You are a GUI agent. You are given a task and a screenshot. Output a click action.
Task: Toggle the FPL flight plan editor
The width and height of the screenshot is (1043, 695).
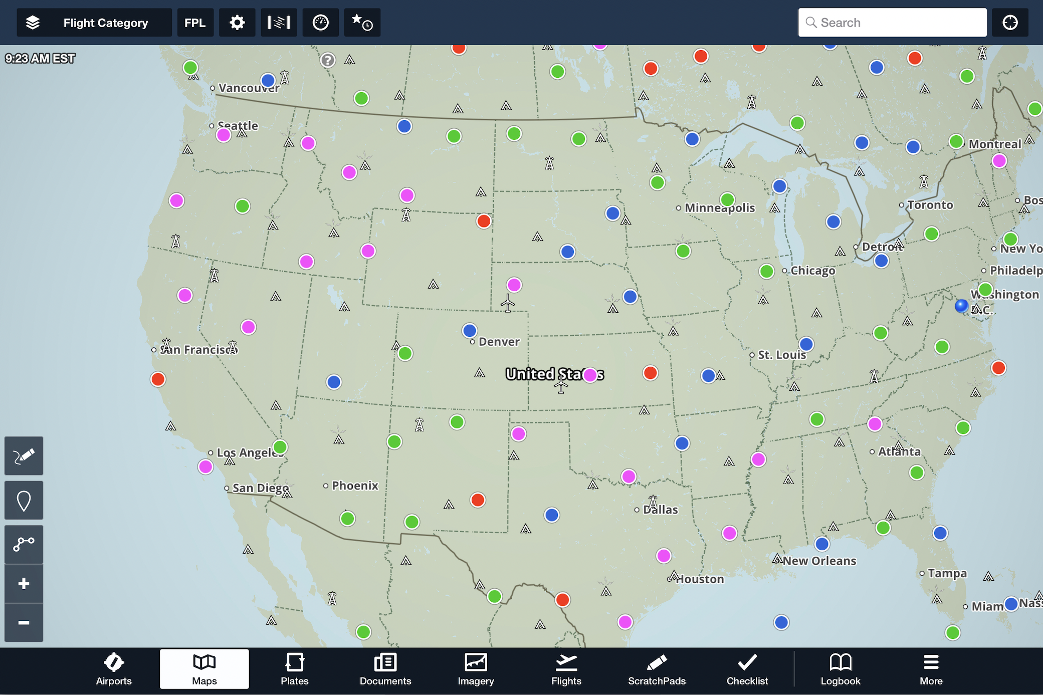click(x=195, y=23)
